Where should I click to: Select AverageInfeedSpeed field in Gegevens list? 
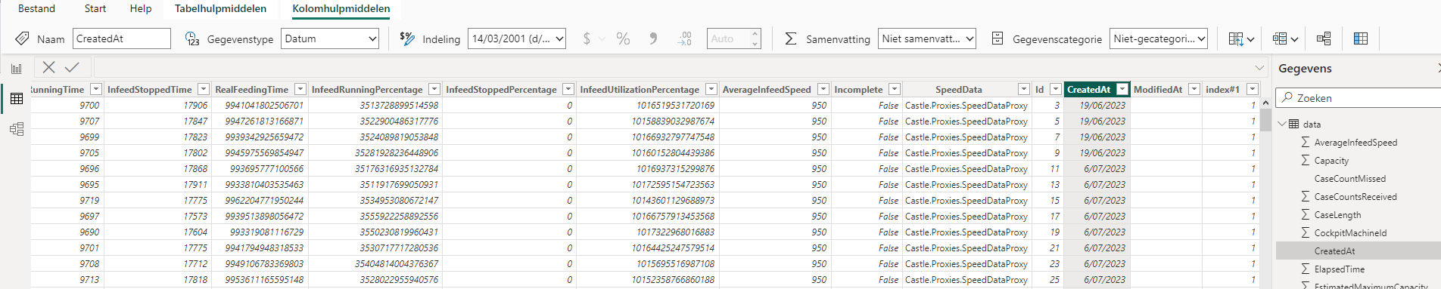(x=1355, y=142)
